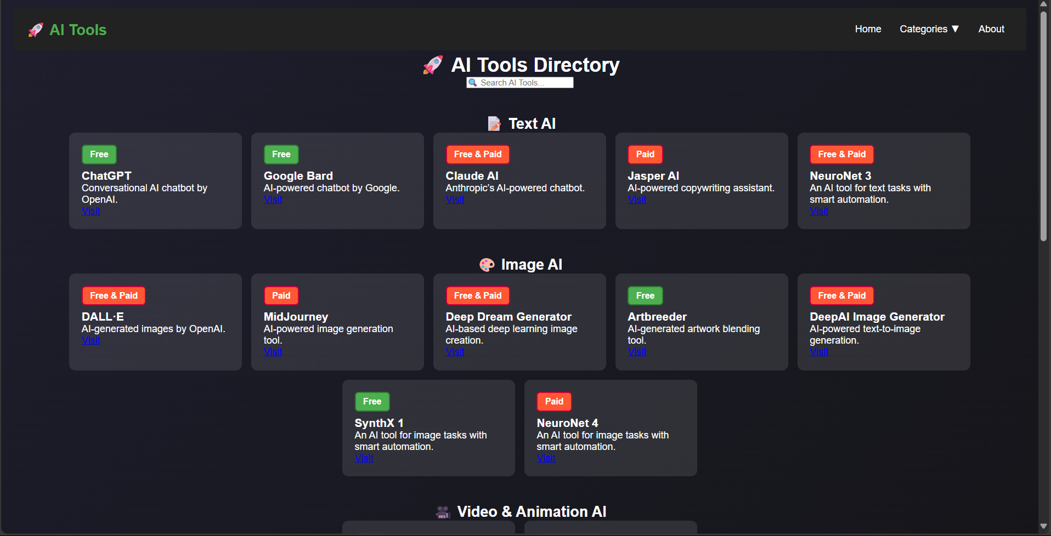
Task: Click the Image AI section heading
Action: [532, 265]
